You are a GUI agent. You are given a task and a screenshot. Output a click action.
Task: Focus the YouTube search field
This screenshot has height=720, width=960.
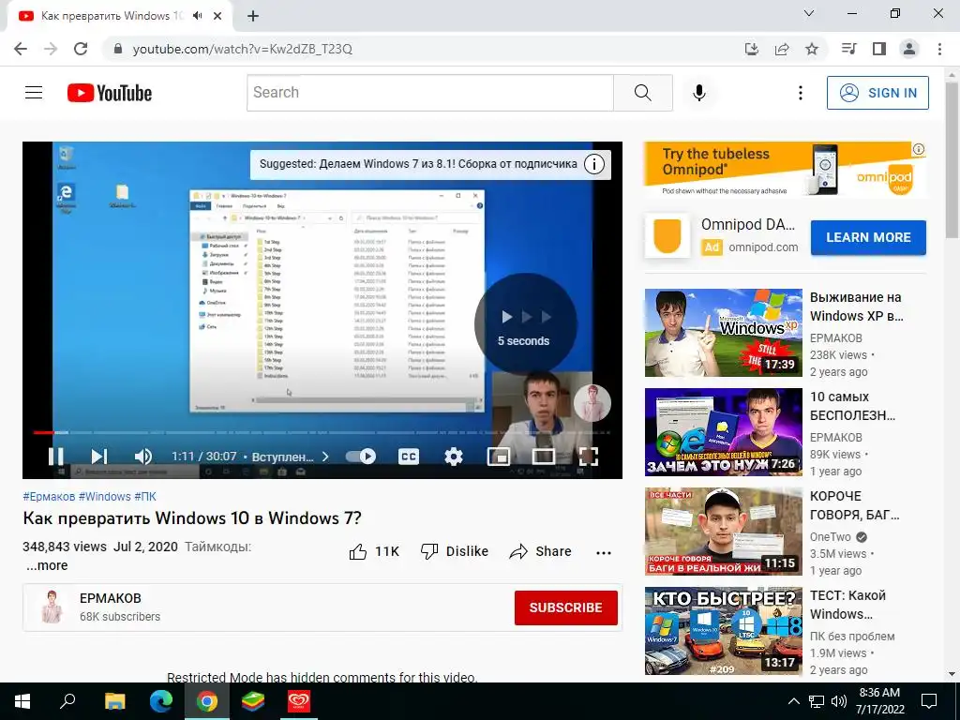pyautogui.click(x=429, y=93)
